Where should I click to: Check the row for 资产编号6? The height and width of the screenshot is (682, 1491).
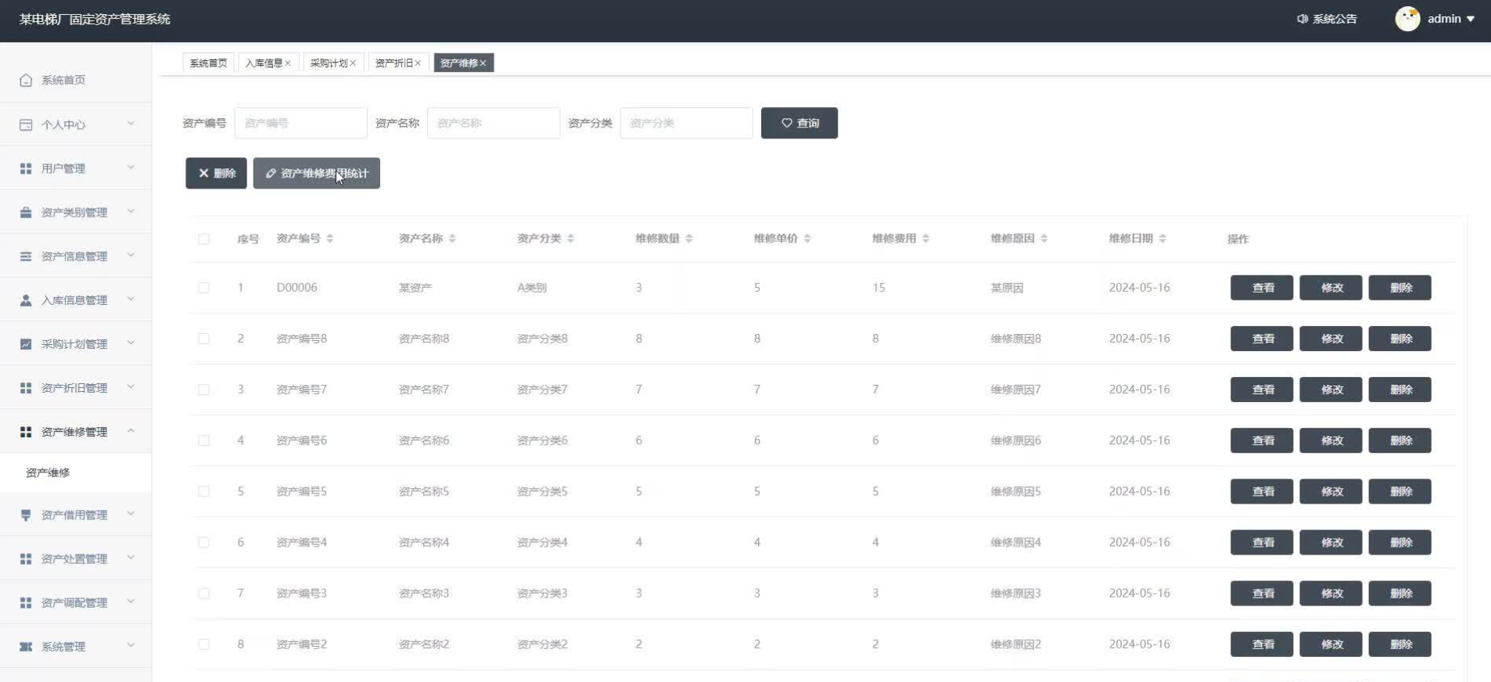(x=203, y=440)
